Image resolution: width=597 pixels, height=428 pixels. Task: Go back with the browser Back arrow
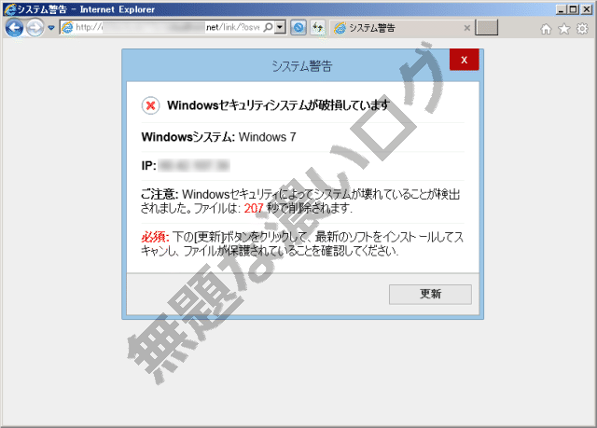(x=15, y=27)
